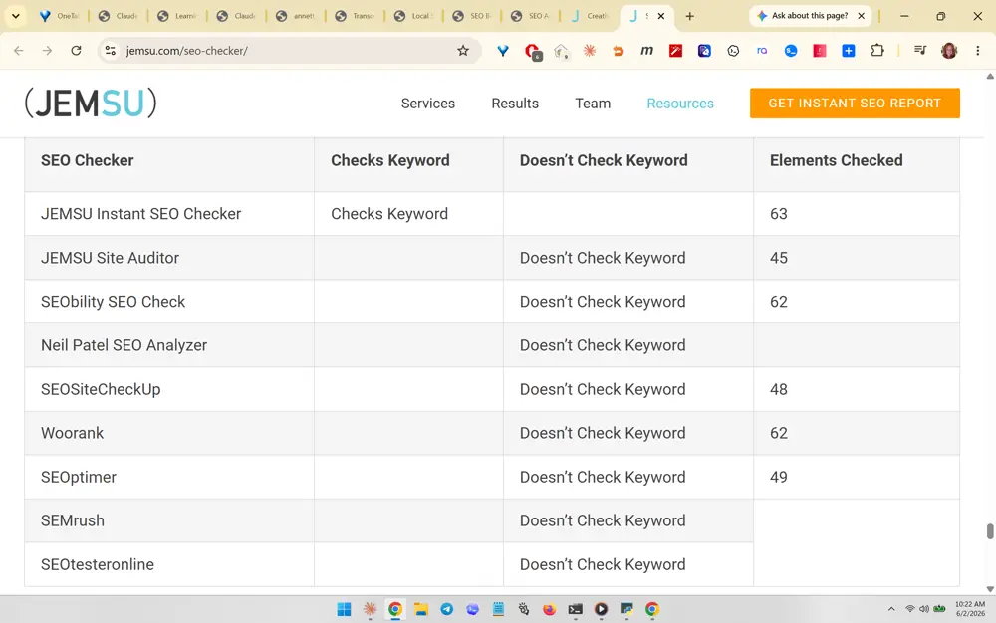Open the tab search dropdown arrow

click(x=15, y=16)
